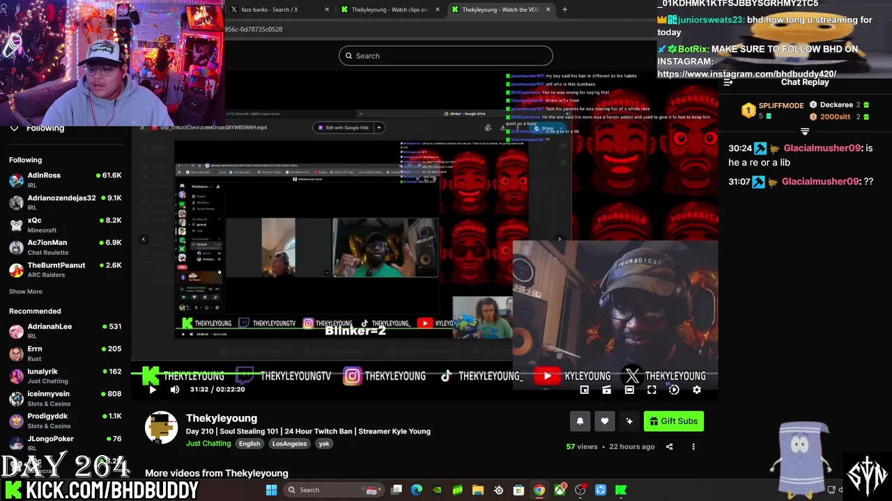
Task: Switch to Thekyleyoung Watch clips browser tab
Action: 390,10
